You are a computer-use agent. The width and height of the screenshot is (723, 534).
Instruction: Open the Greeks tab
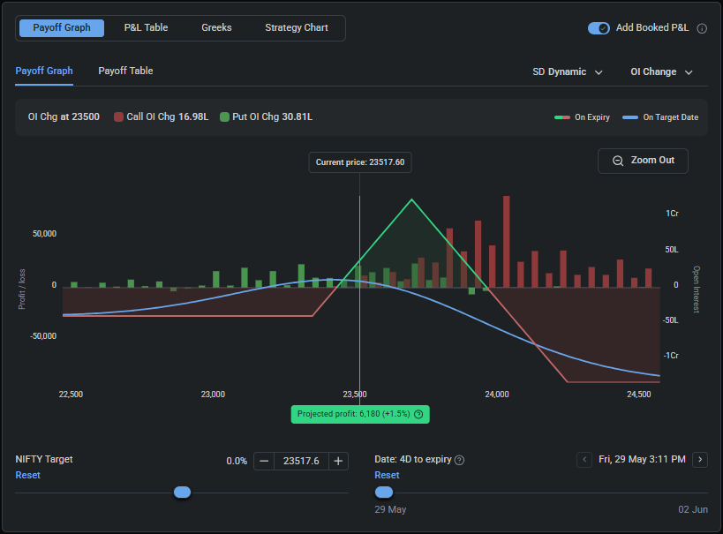(216, 27)
